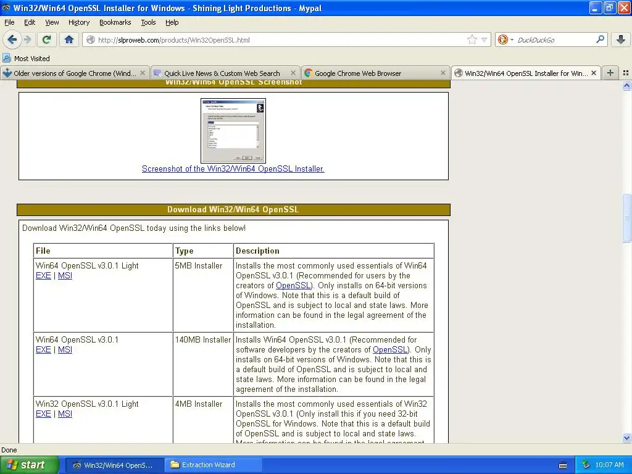Viewport: 632px width, 474px height.
Task: Click the scrollbar down arrow
Action: (626, 438)
